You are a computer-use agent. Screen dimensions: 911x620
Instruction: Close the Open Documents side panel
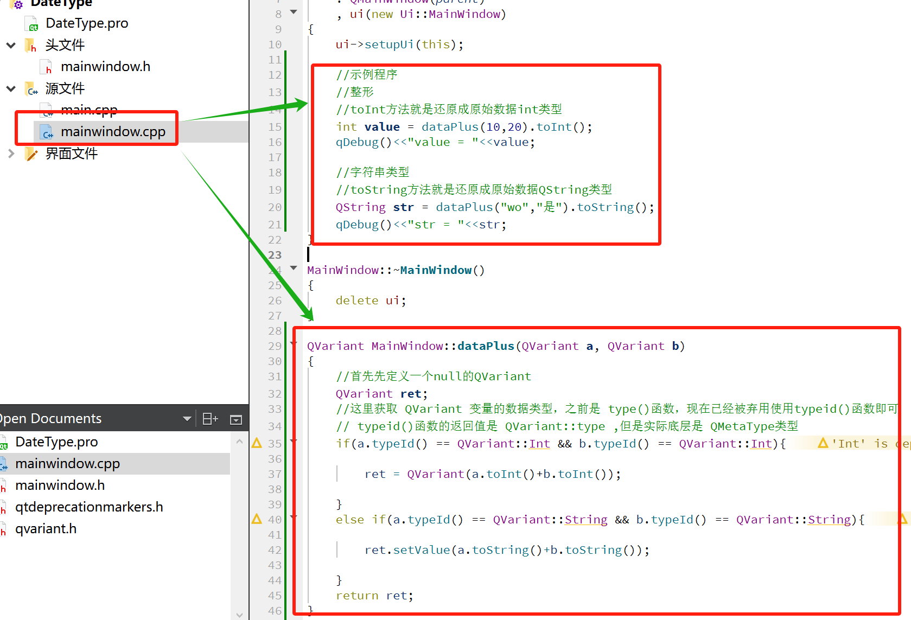point(236,419)
